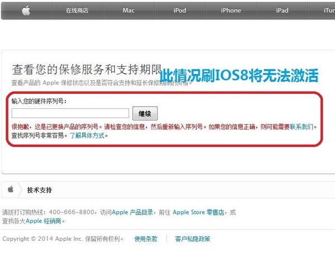Click the 技术支持 breadcrumb
This screenshot has width=335, height=276.
tap(39, 190)
